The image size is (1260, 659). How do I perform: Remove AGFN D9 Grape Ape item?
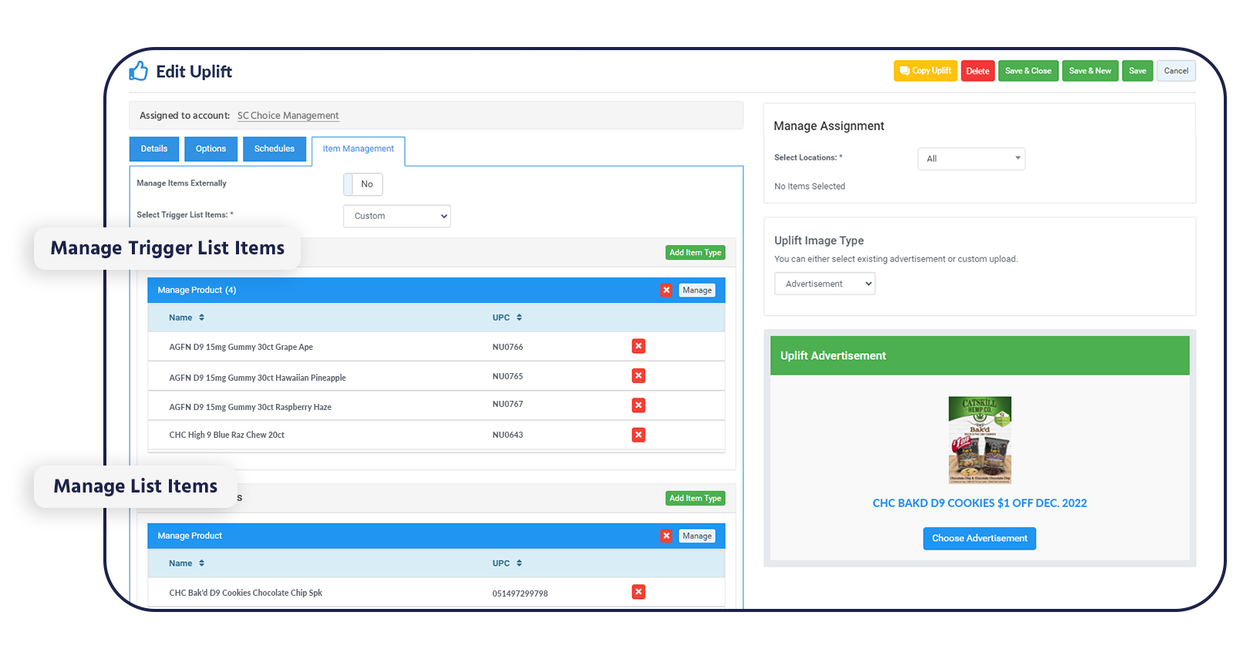638,346
